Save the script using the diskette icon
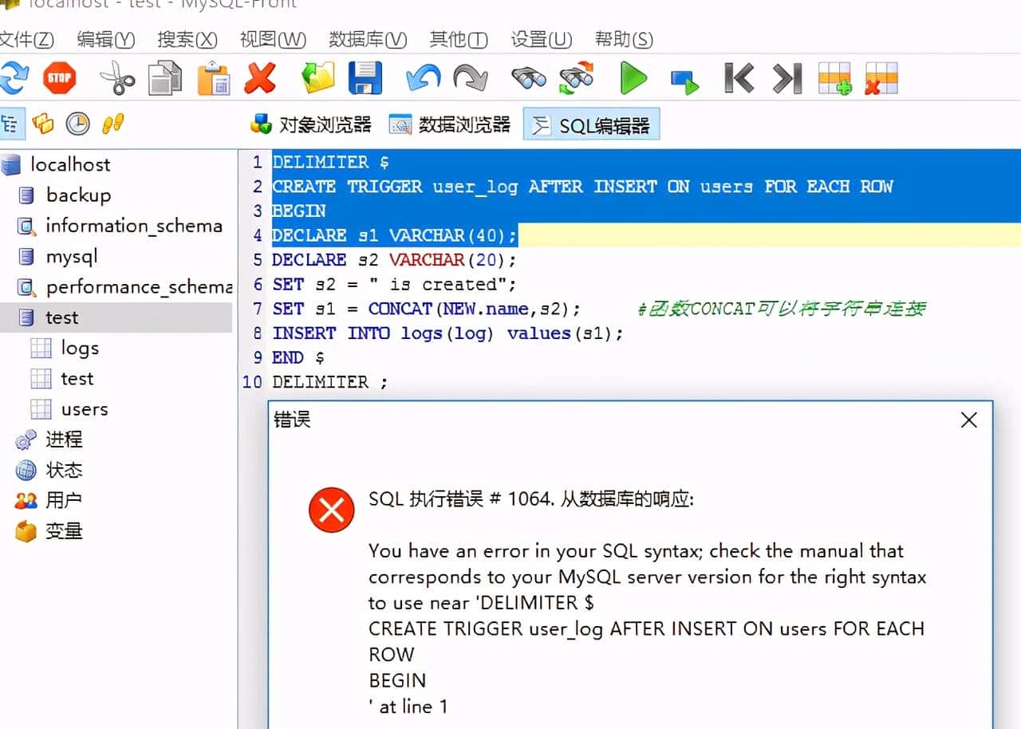 coord(365,77)
